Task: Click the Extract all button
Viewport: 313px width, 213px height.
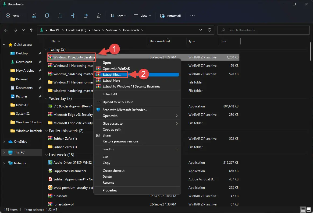Action: pos(170,16)
